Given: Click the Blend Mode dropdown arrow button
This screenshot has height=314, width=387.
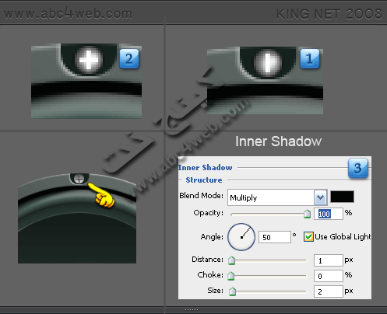Looking at the screenshot, I should pos(320,197).
